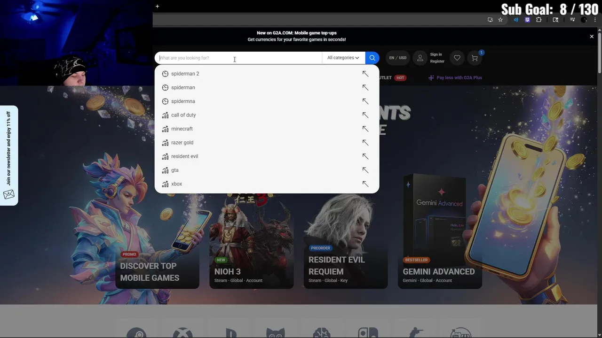
Task: Click the newsletter envelope icon
Action: (x=9, y=194)
